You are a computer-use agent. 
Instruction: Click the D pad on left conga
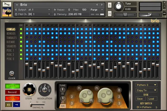(85, 95)
